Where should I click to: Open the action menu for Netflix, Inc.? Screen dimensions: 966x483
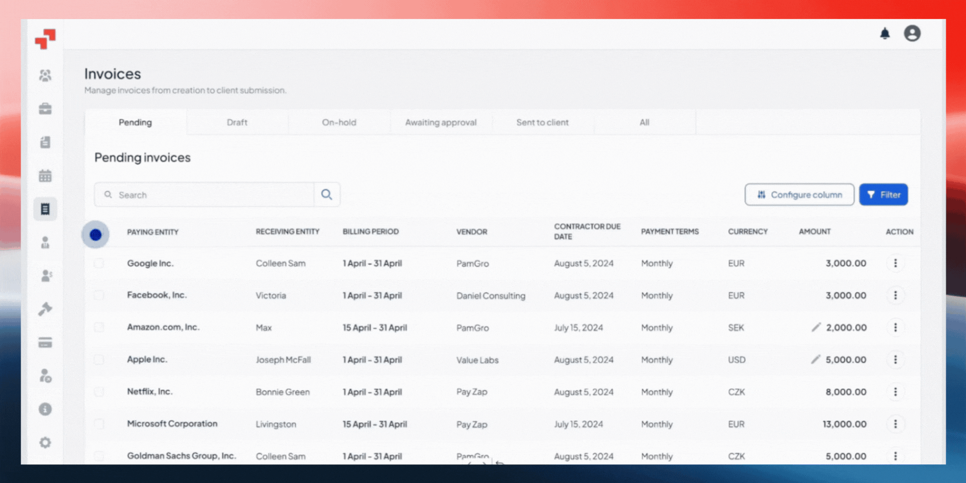[896, 392]
